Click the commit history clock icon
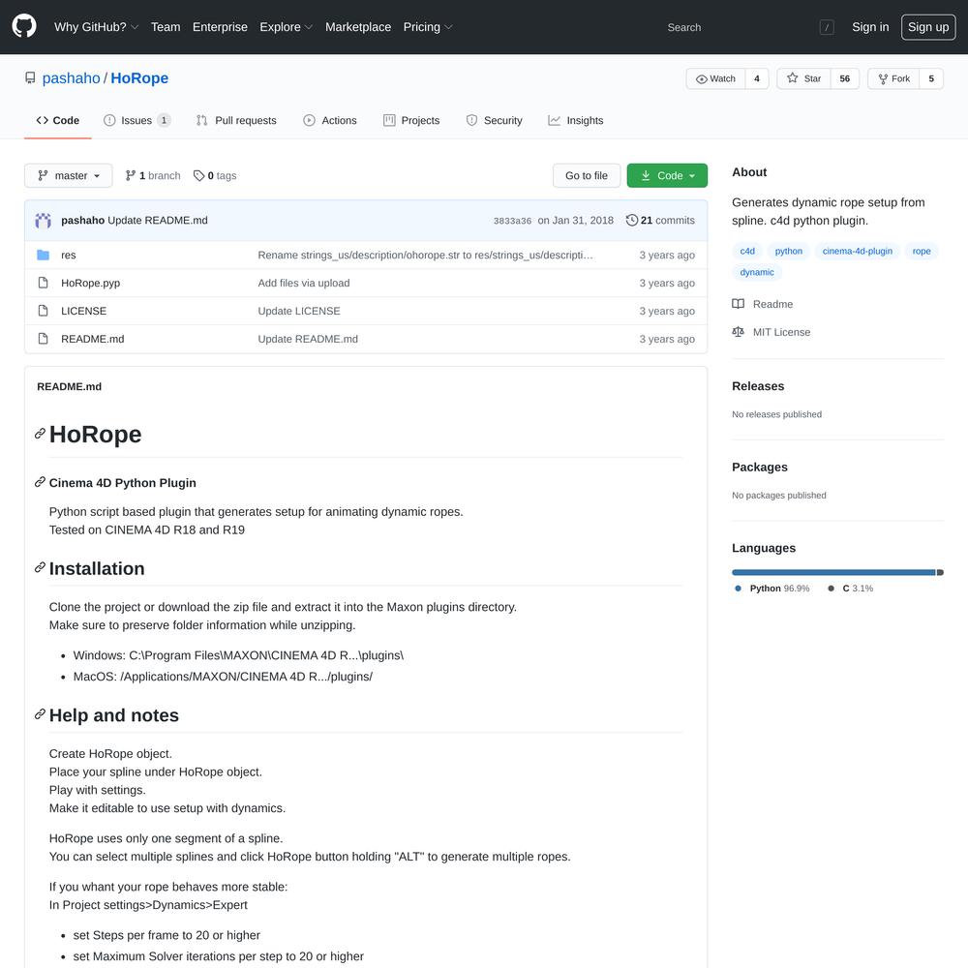The width and height of the screenshot is (968, 968). (x=631, y=221)
